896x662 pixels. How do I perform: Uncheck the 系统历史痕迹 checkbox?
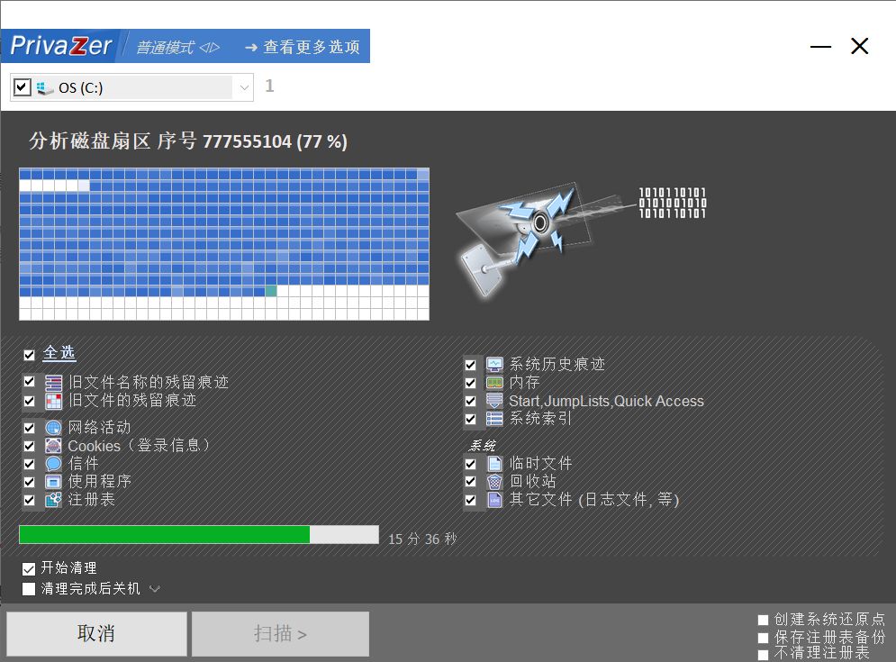pyautogui.click(x=470, y=364)
